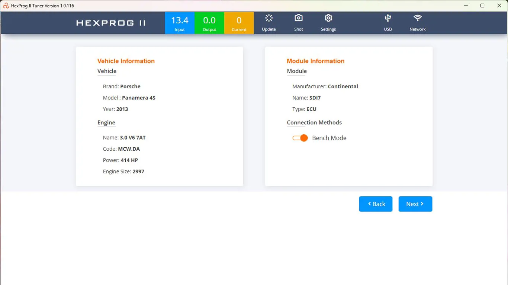Click the Engine Size: 2997 line
Viewport: 508px width, 285px height.
coord(123,171)
